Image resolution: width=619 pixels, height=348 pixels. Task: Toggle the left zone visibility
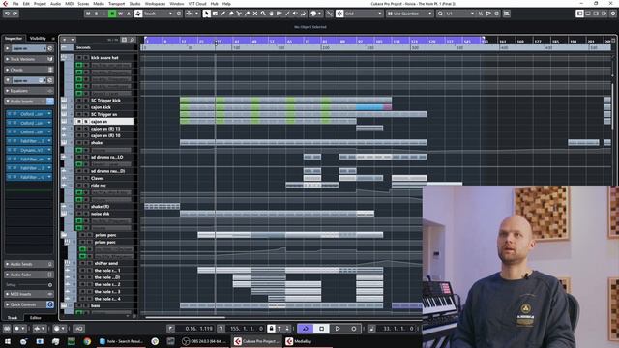click(579, 14)
